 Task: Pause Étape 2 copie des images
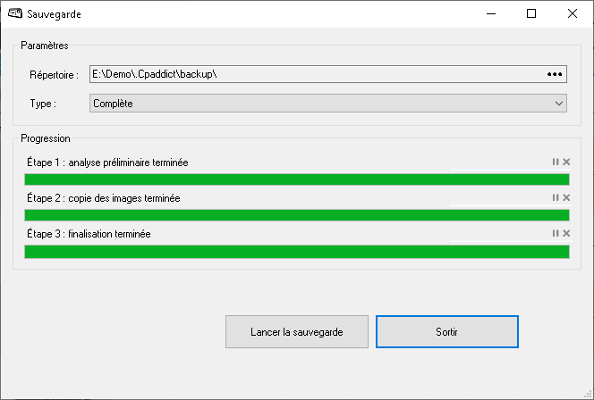coord(556,197)
